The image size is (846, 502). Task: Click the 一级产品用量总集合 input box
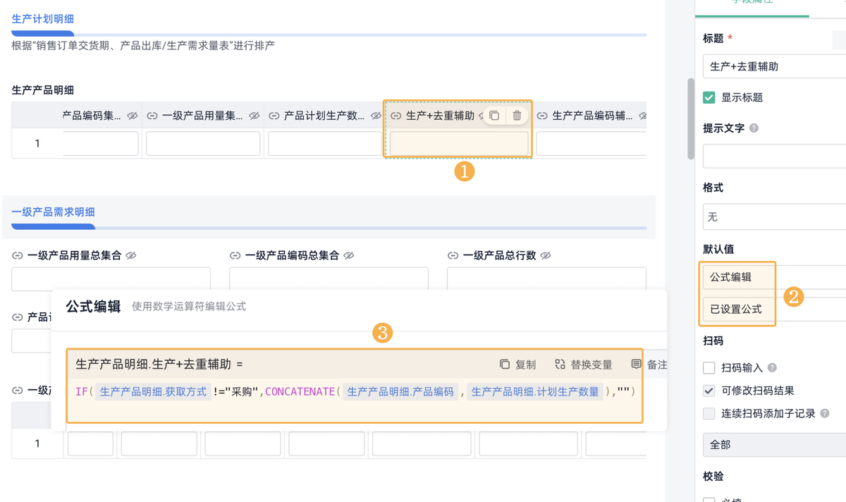click(x=111, y=278)
